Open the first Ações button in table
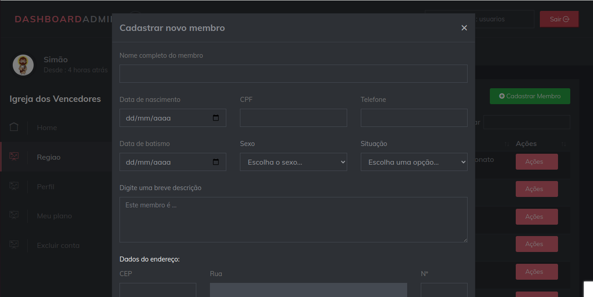 coord(536,162)
